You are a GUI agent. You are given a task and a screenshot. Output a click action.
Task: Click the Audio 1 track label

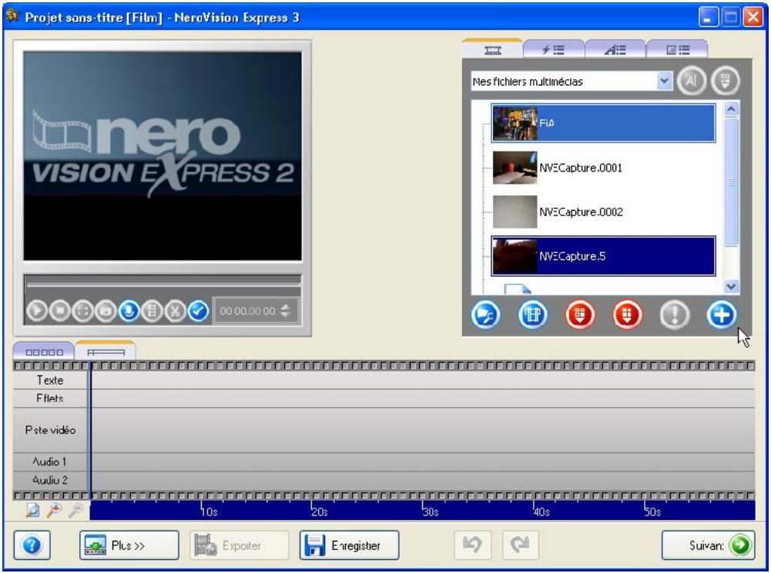coord(49,461)
